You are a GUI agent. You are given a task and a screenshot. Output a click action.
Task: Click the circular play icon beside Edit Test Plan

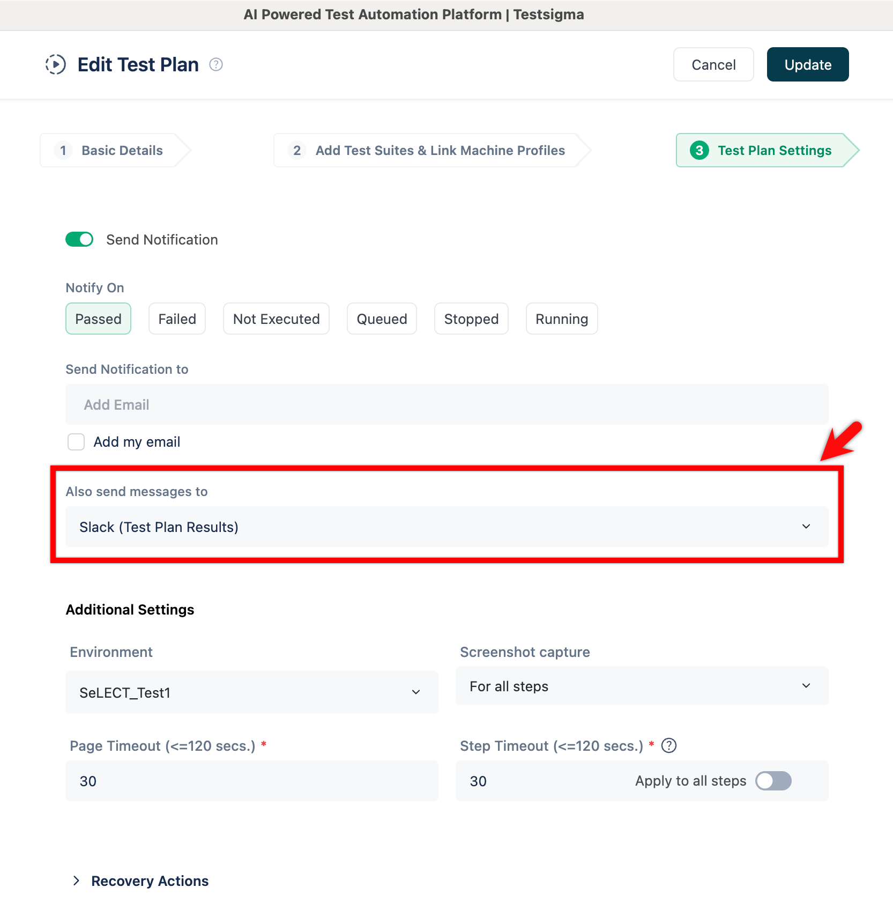pyautogui.click(x=55, y=64)
